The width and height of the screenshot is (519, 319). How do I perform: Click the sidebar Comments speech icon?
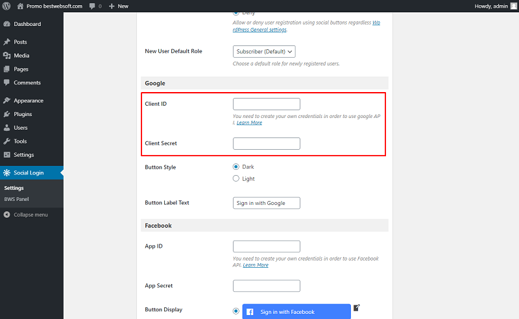click(6, 82)
